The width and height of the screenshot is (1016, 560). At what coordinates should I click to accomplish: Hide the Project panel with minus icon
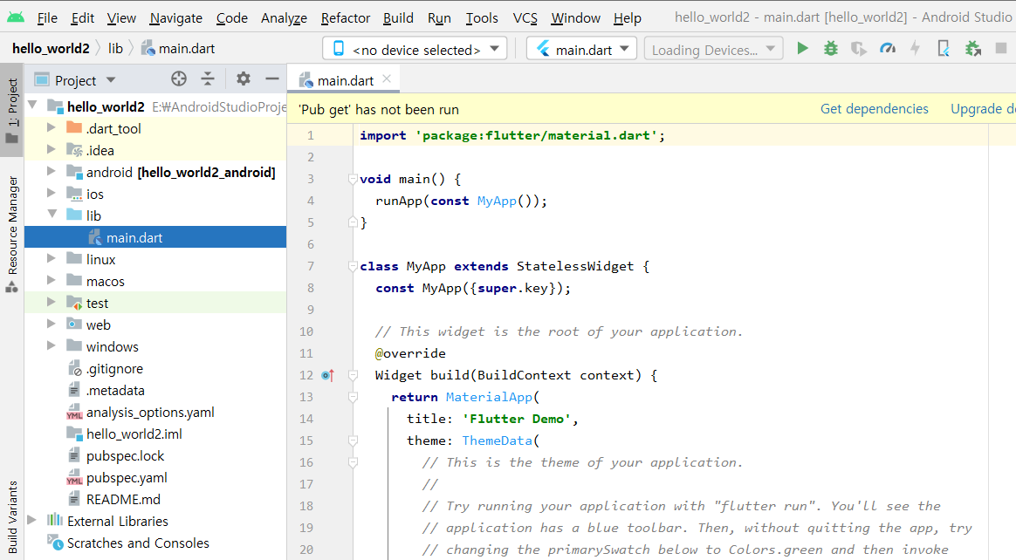click(x=272, y=79)
